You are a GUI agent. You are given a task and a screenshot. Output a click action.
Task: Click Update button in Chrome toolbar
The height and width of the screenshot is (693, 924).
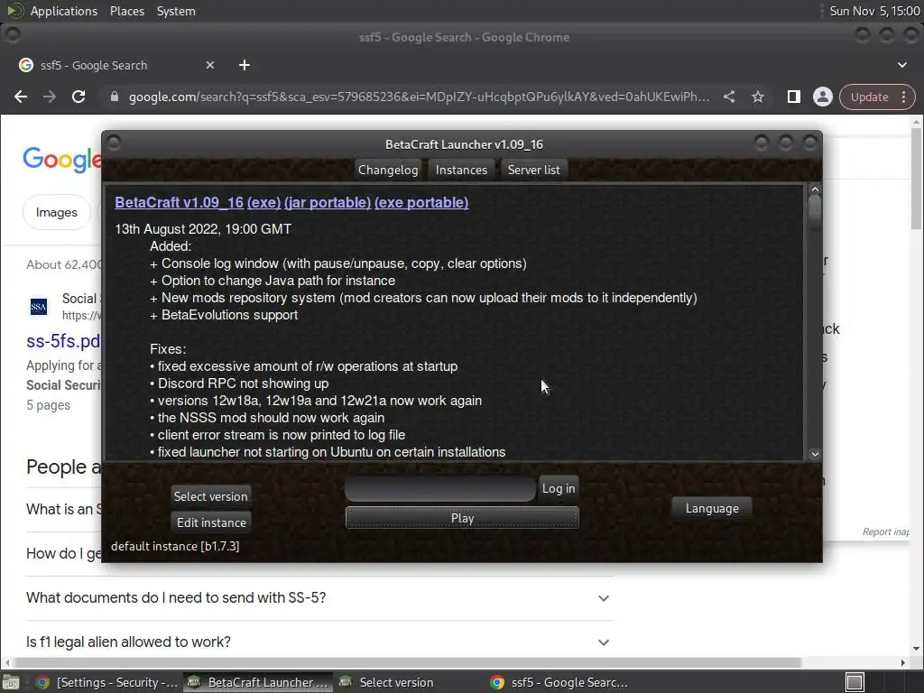(869, 97)
